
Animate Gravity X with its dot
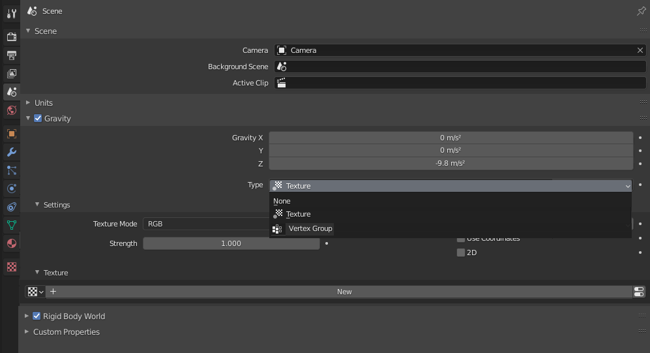pos(640,138)
